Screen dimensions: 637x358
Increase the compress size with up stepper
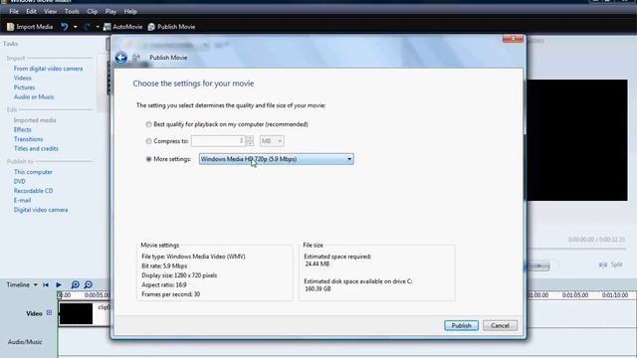tap(250, 138)
